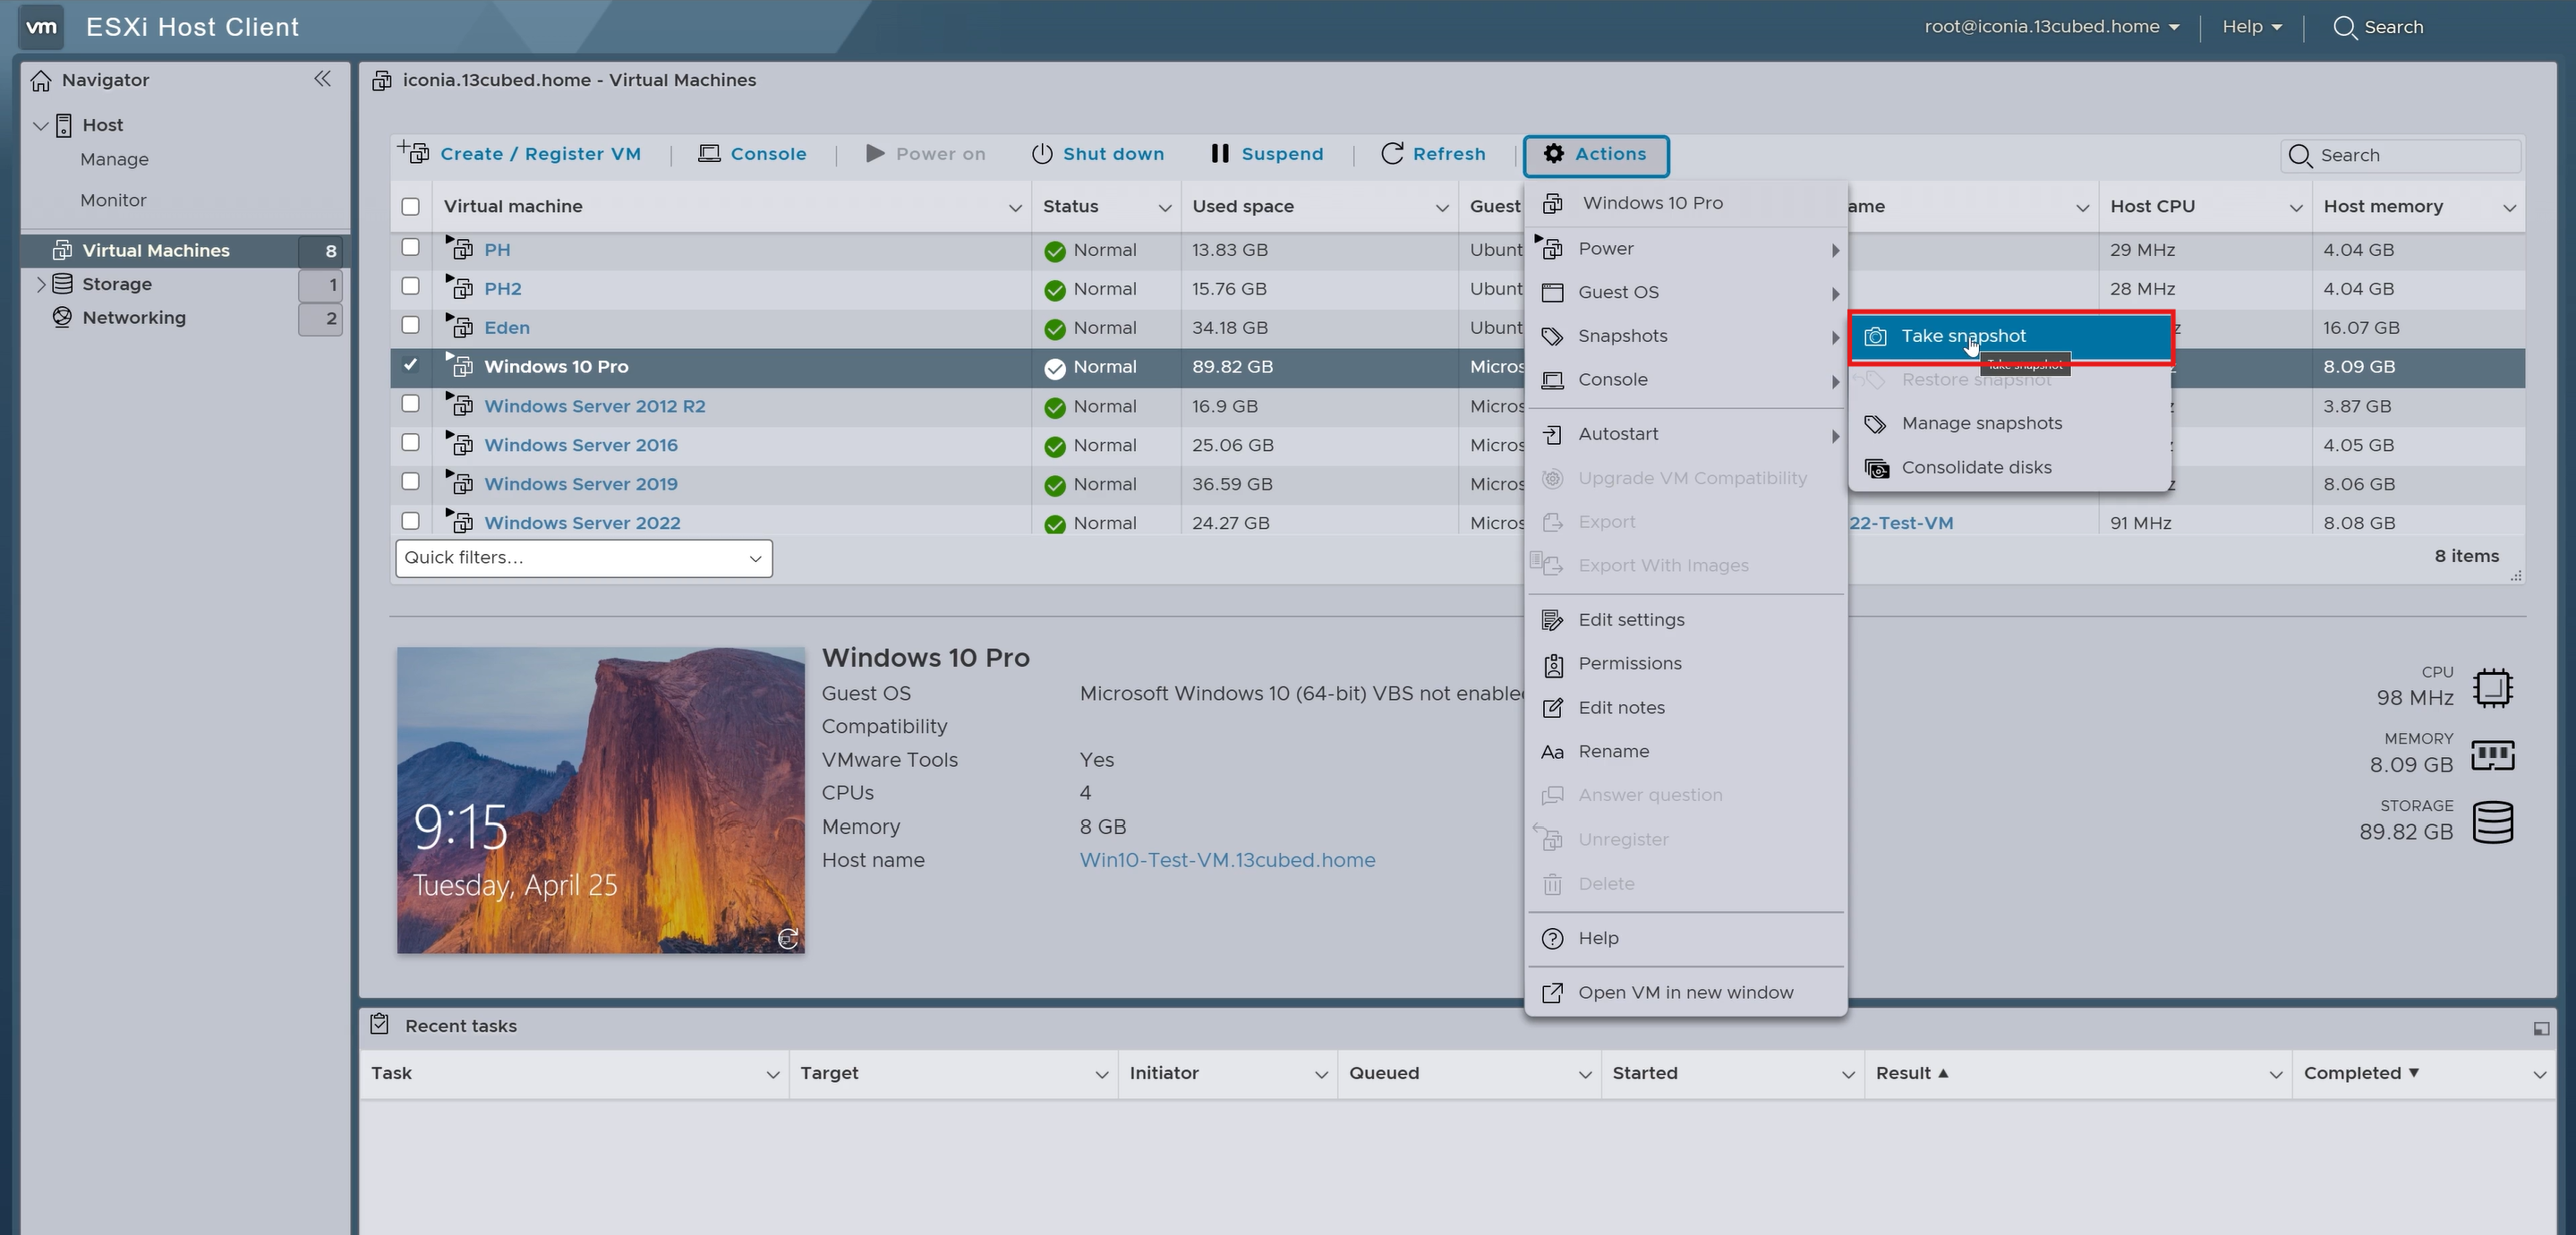This screenshot has width=2576, height=1235.
Task: Select Manage snapshots from submenu
Action: pos(1981,424)
